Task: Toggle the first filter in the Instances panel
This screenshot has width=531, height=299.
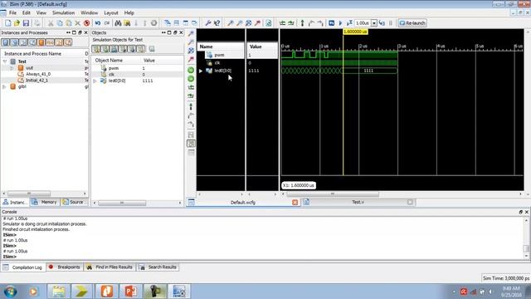Action: point(6,42)
